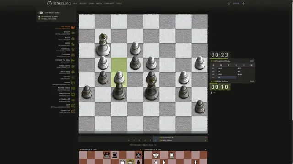Open the settings gear dropdown
293x164 pixels.
click(243, 3)
